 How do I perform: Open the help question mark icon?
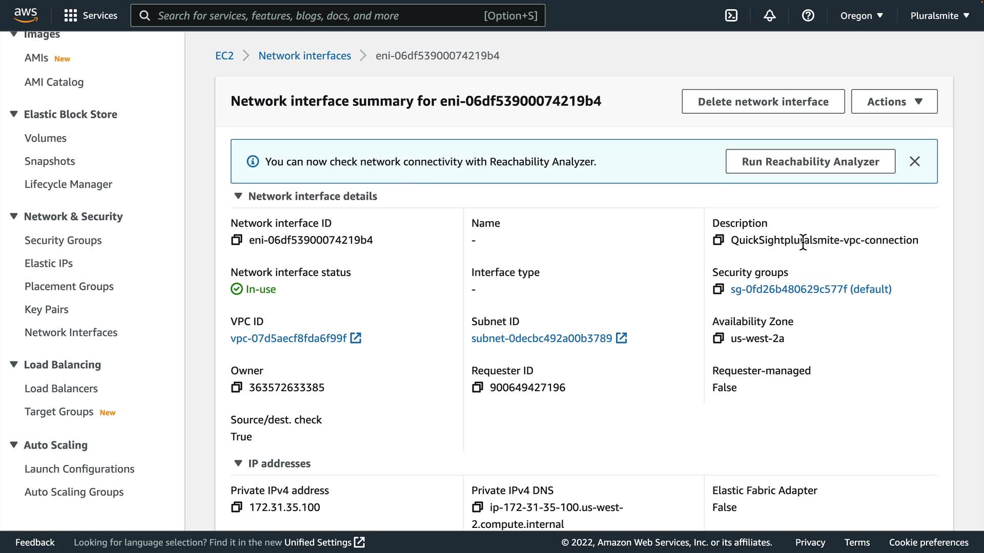[x=808, y=15]
